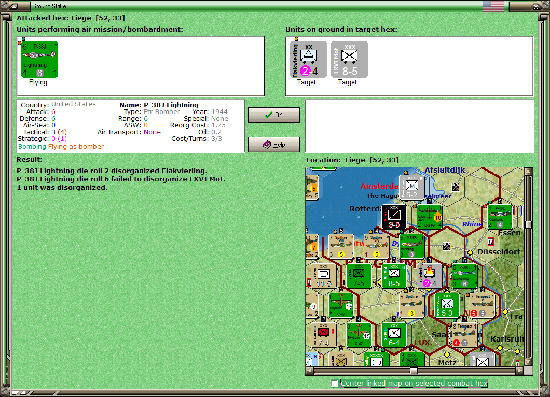This screenshot has width=550, height=397.
Task: Click result line about LXVI Mot failure
Action: pos(121,179)
